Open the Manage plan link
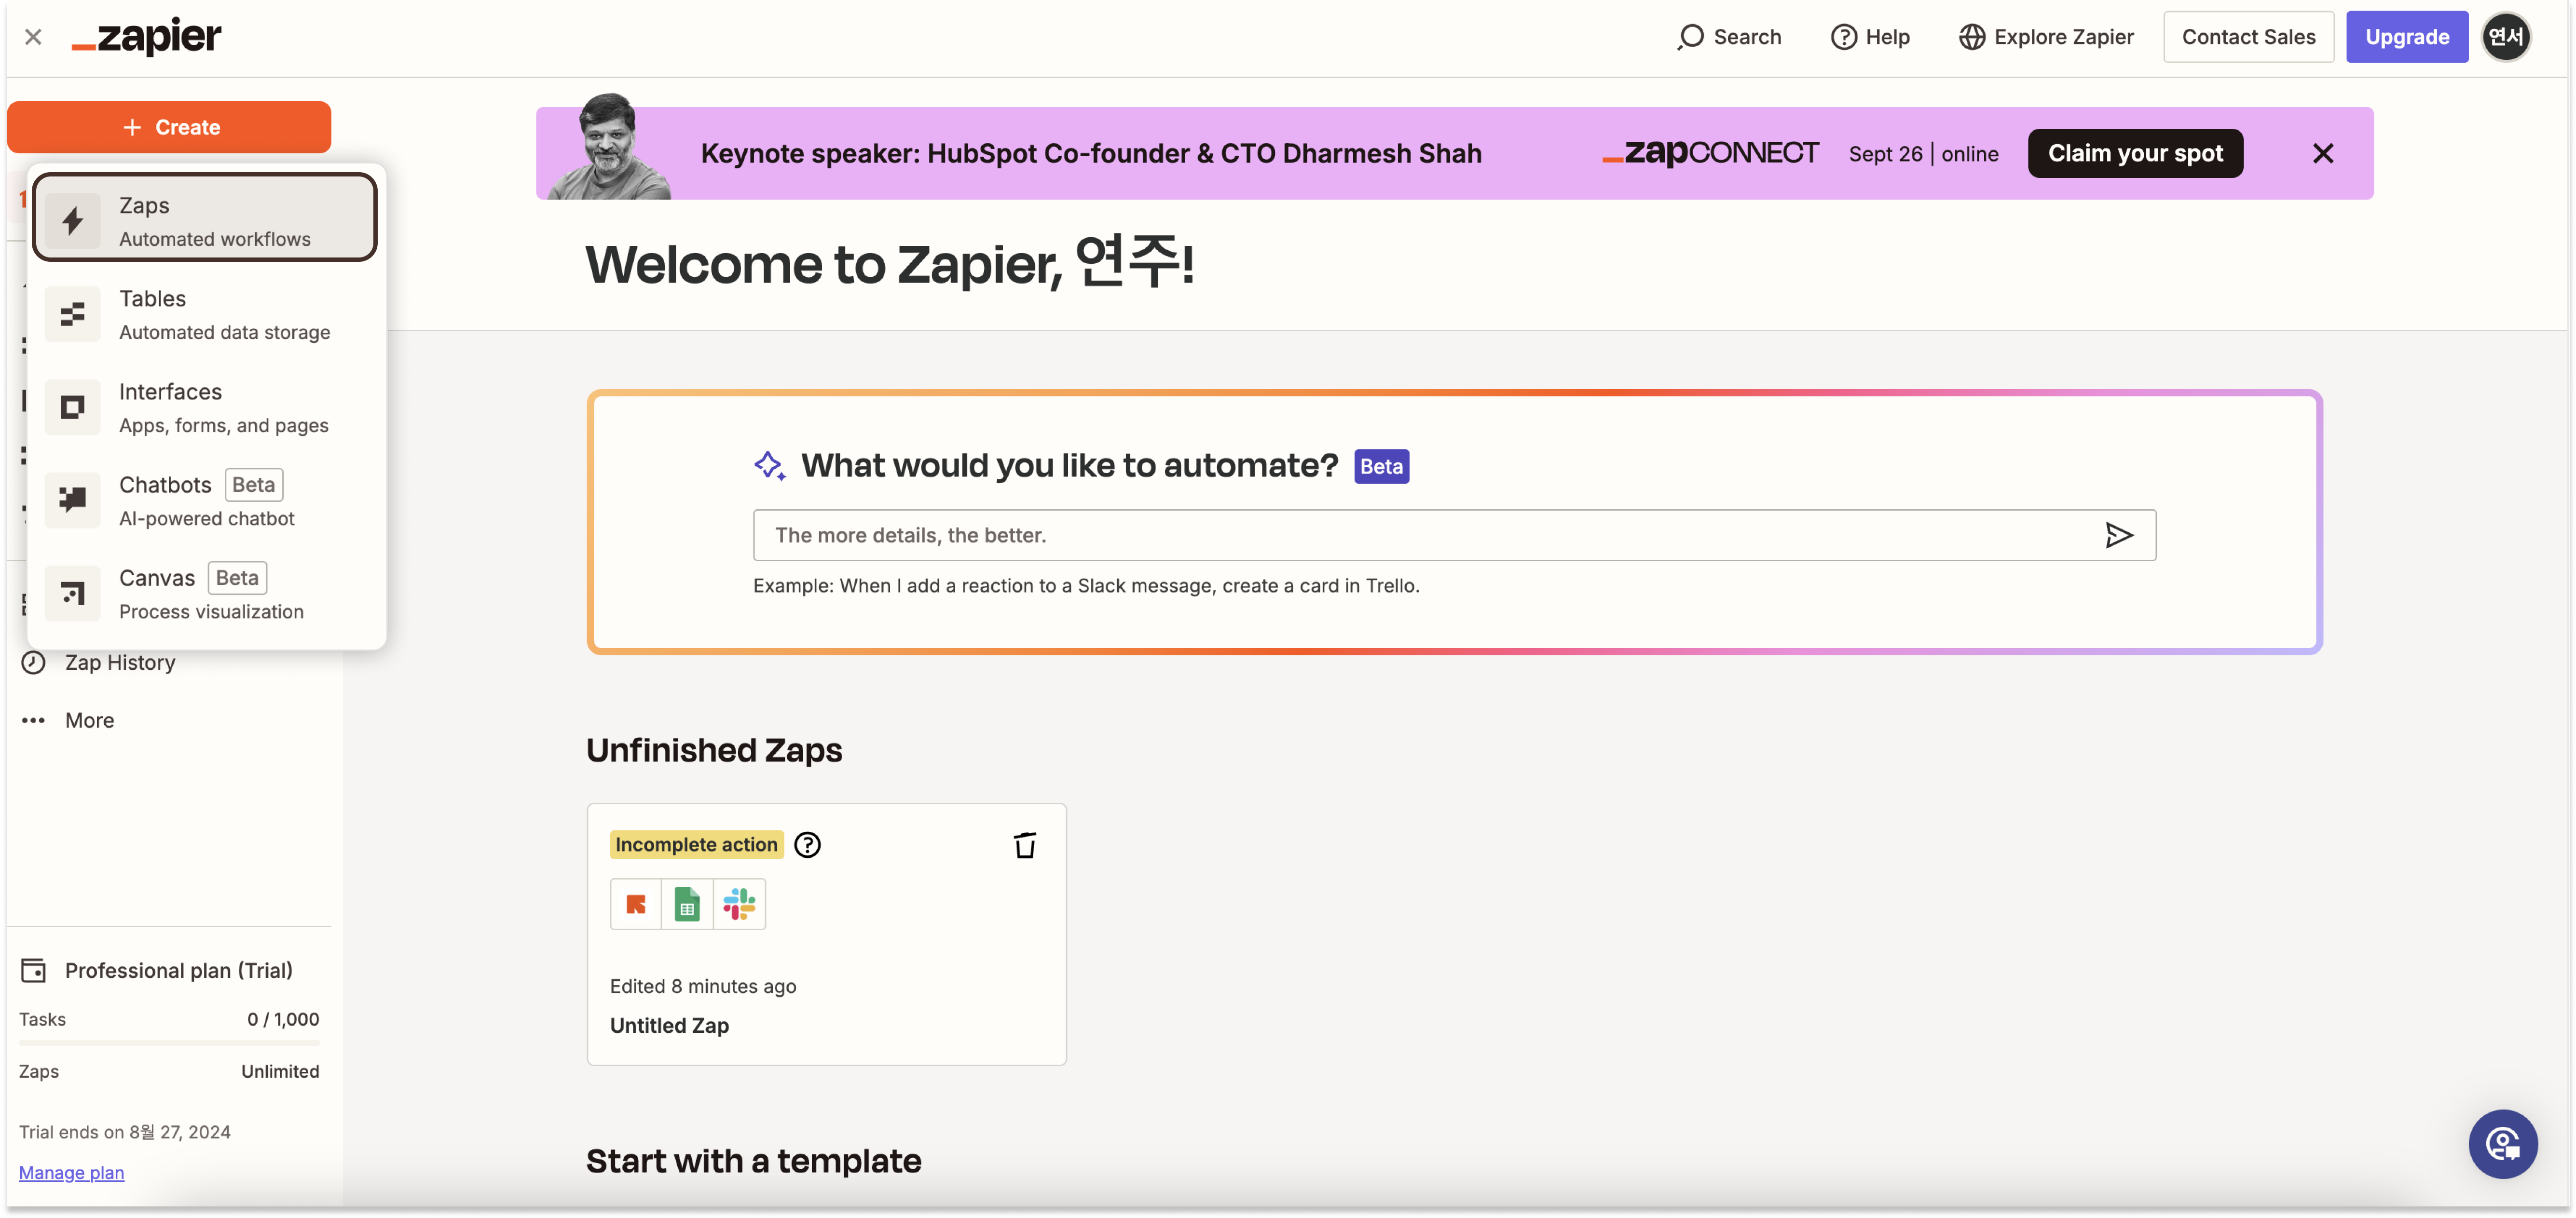Viewport: 2576px width, 1218px height. [x=71, y=1172]
